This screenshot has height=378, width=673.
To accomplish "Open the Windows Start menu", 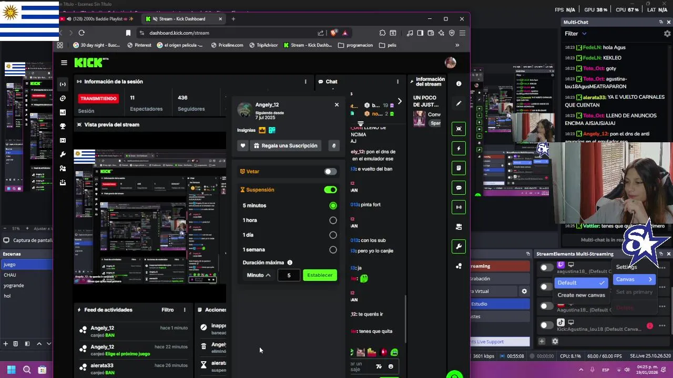I will coord(11,370).
